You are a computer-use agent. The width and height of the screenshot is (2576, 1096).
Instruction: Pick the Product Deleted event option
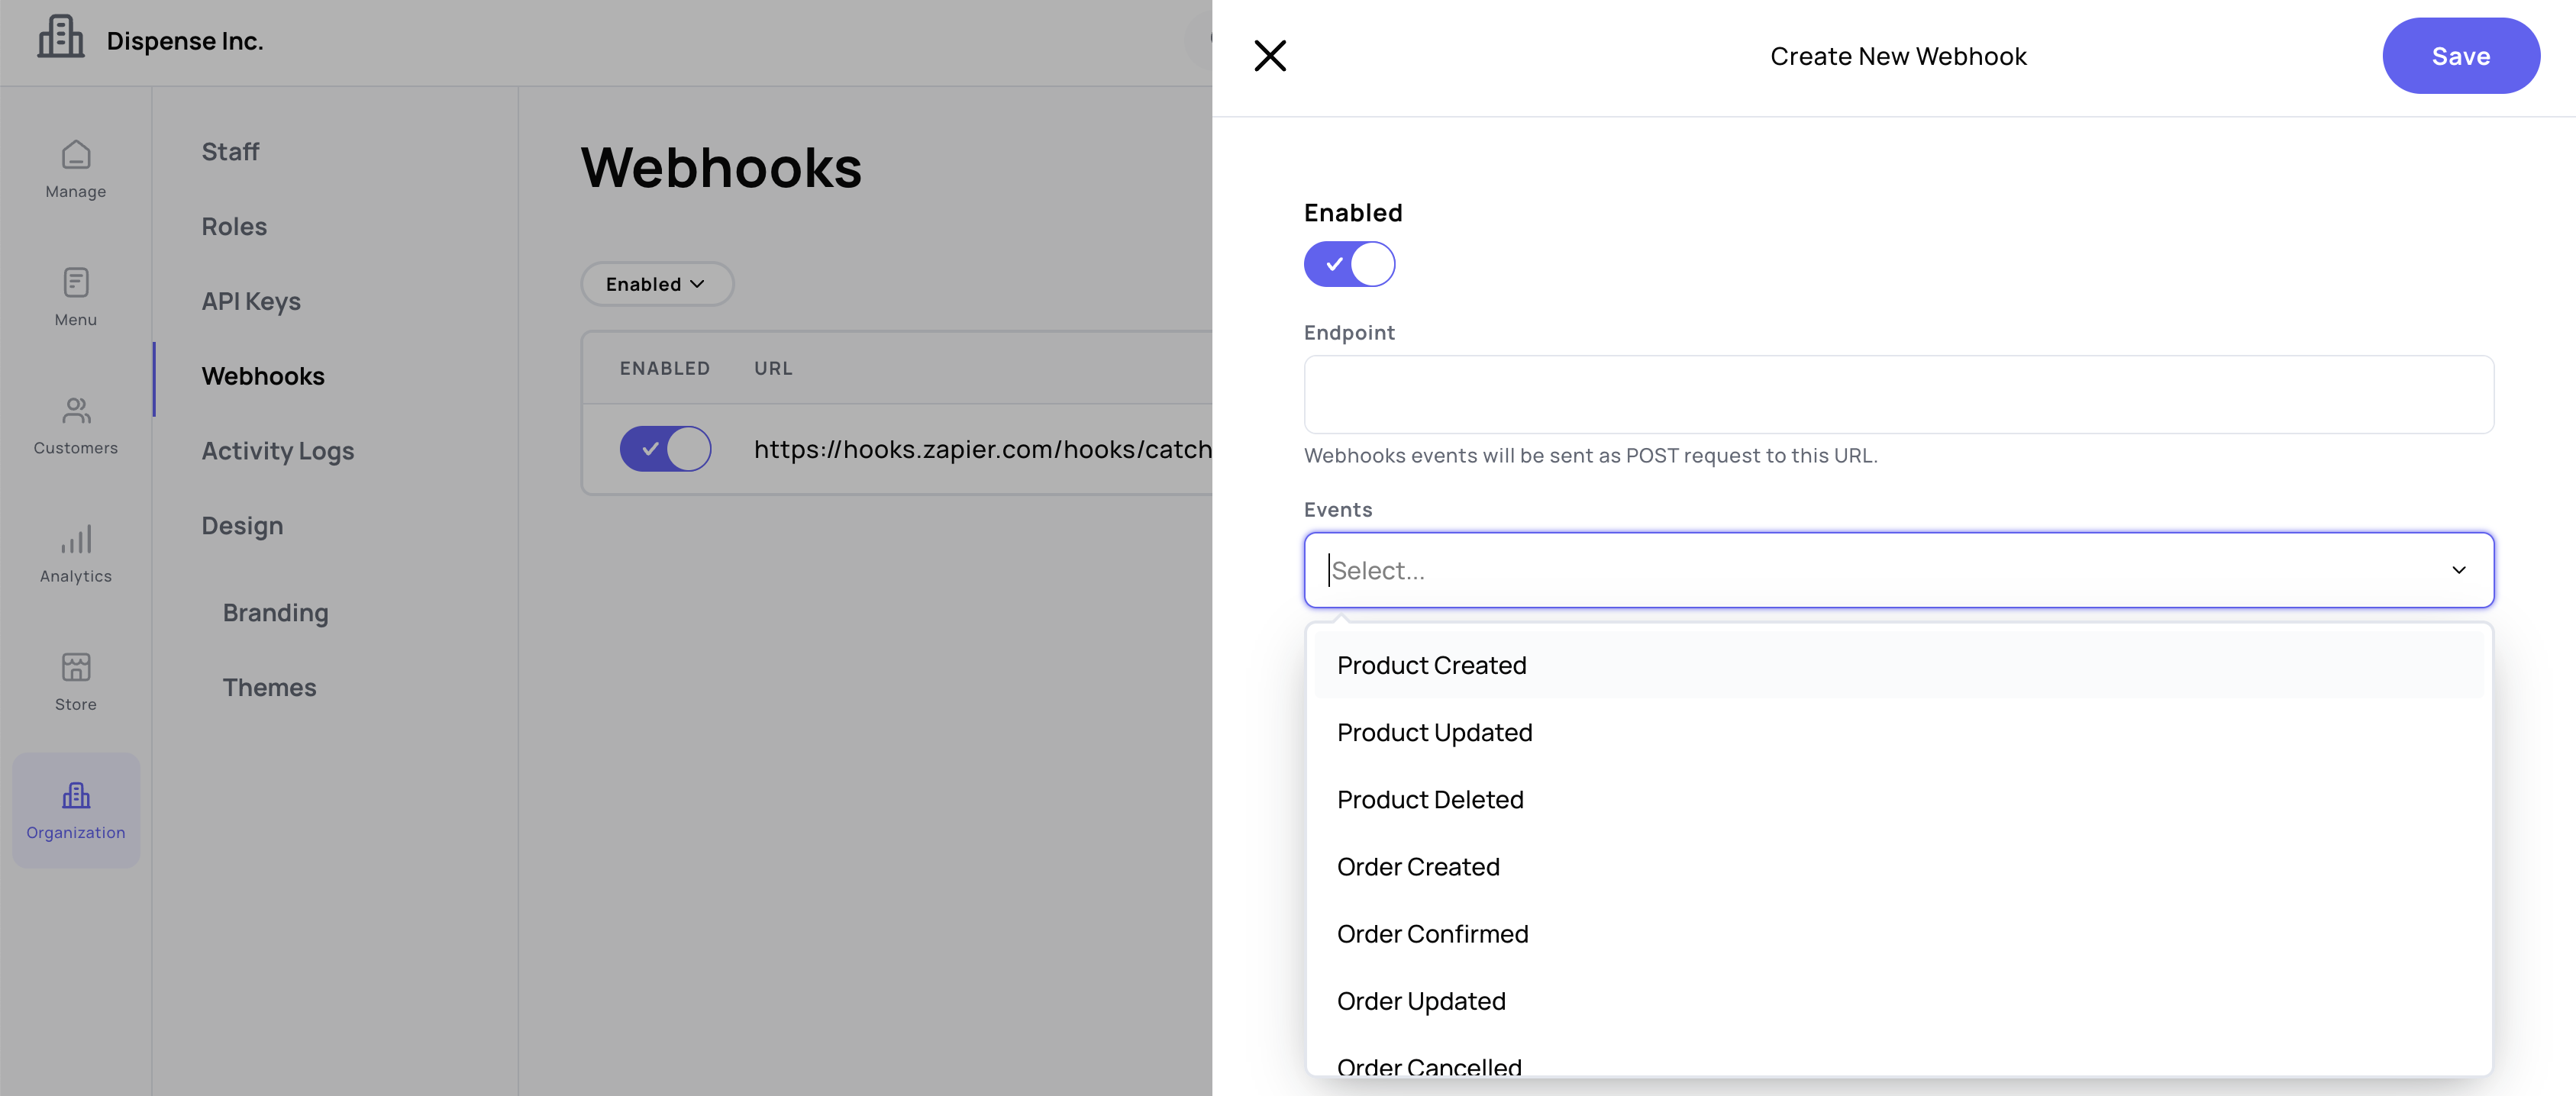tap(1430, 799)
